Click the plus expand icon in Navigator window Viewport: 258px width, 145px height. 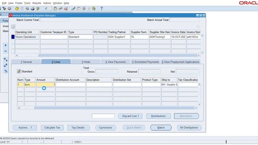point(5,45)
